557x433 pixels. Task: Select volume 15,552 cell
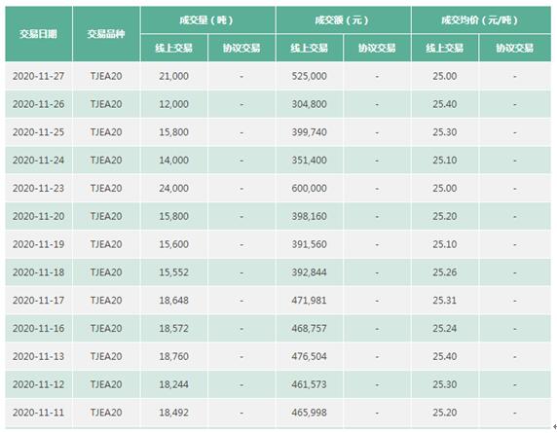[x=174, y=272]
